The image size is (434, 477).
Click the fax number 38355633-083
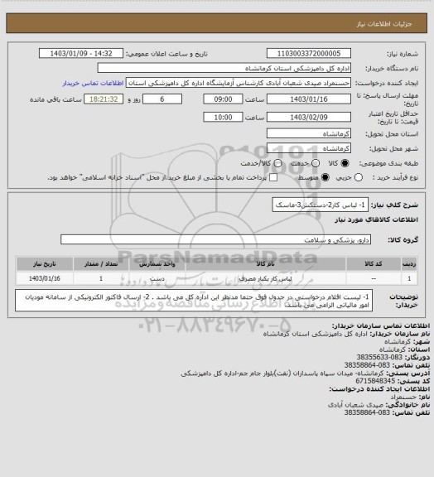(x=379, y=357)
